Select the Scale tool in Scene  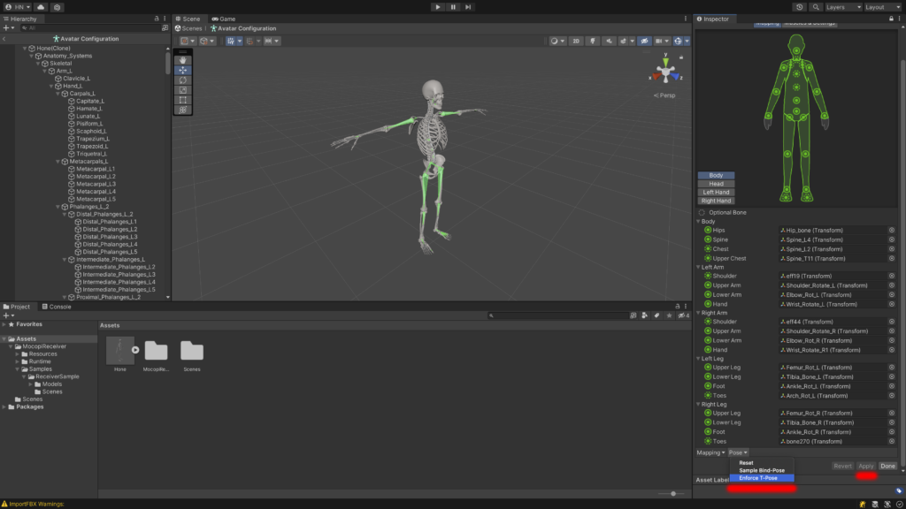[x=183, y=90]
